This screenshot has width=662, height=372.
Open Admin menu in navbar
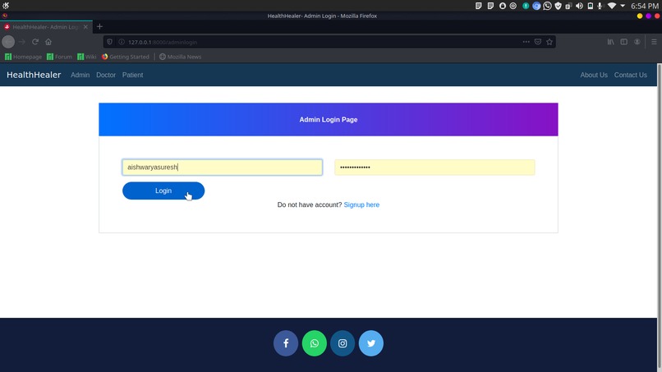point(80,75)
